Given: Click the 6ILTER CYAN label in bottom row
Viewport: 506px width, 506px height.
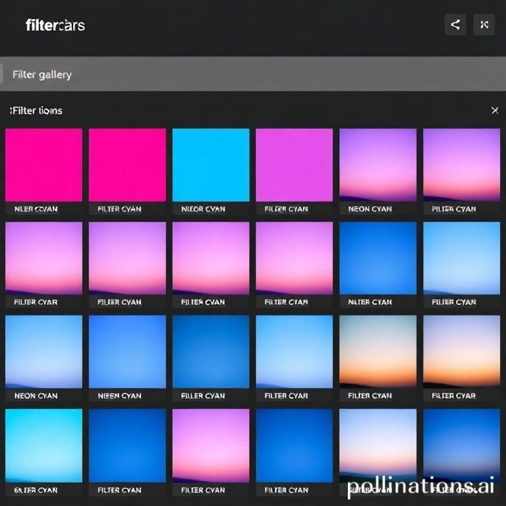Looking at the screenshot, I should coord(36,490).
